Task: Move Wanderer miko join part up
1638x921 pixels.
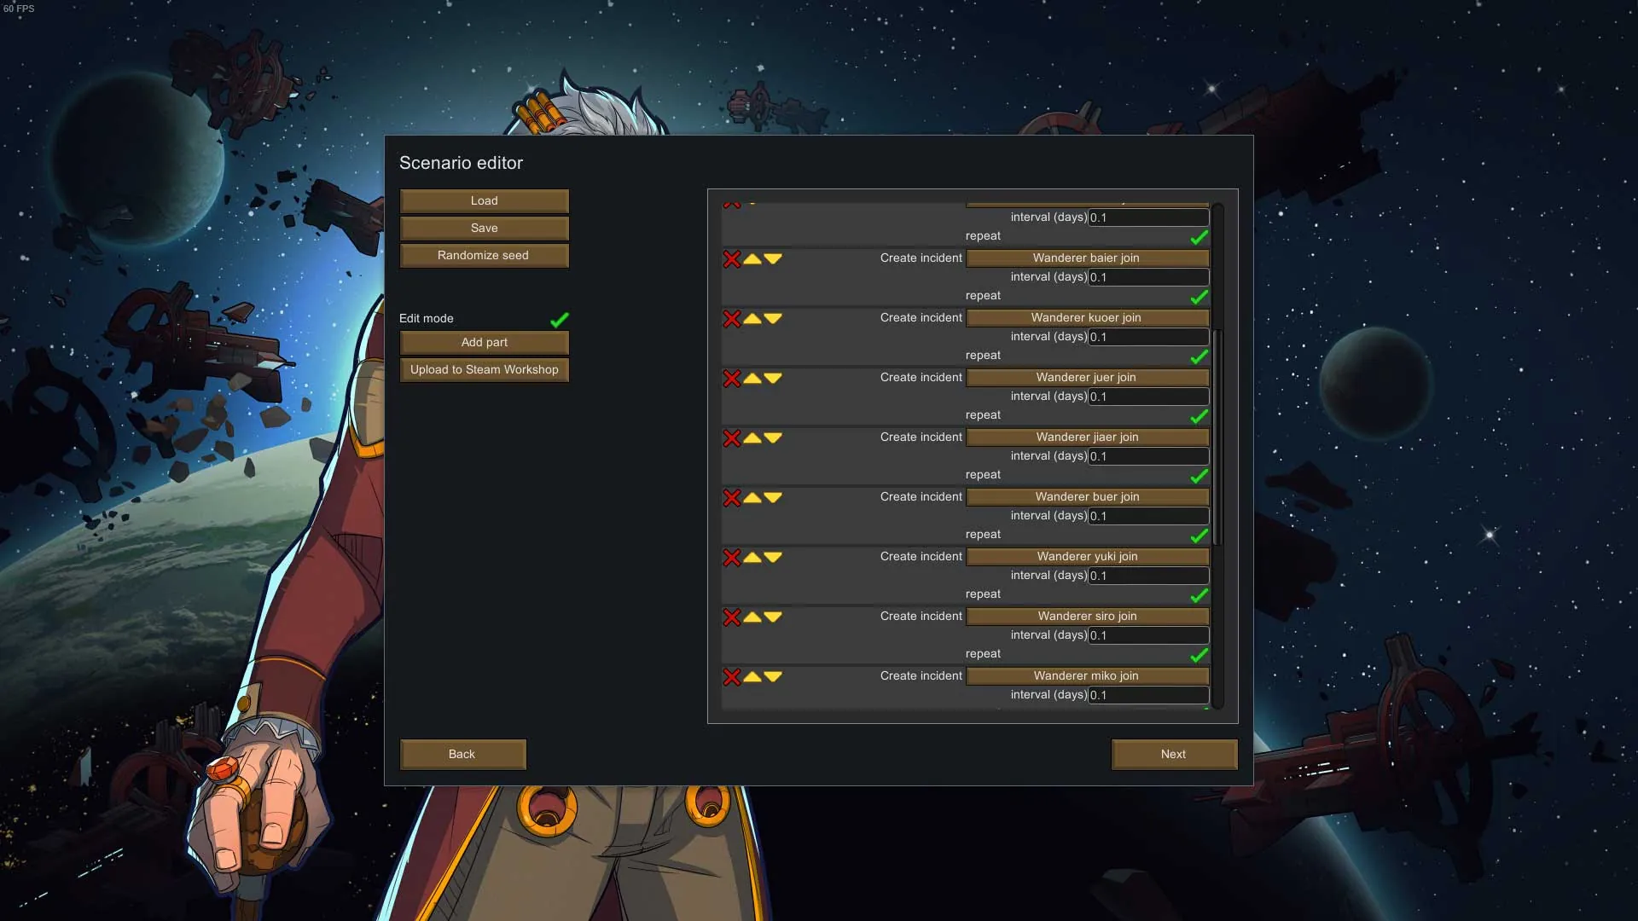Action: [752, 676]
